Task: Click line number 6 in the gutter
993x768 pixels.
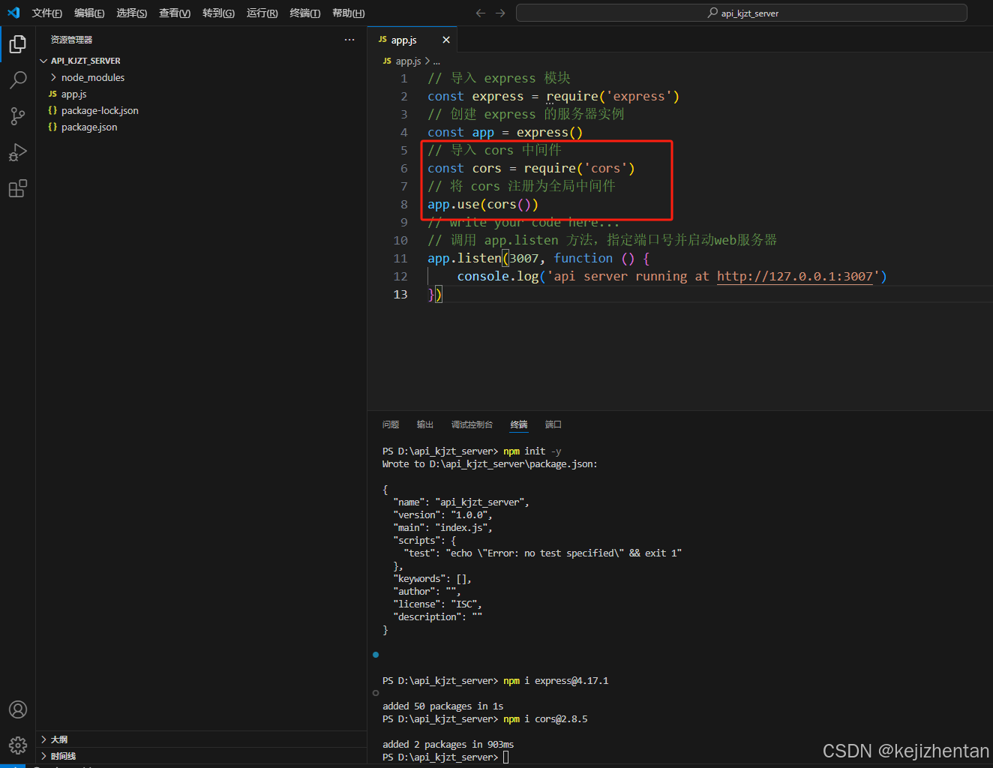Action: (404, 168)
